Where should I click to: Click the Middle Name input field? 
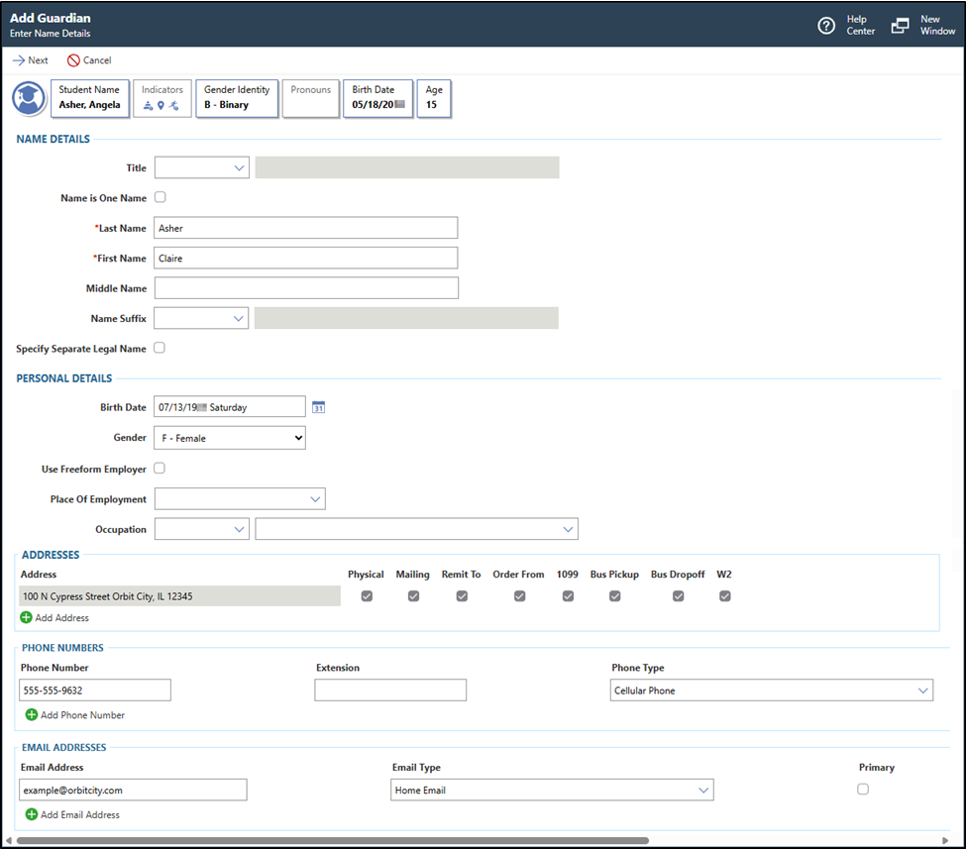pos(306,288)
